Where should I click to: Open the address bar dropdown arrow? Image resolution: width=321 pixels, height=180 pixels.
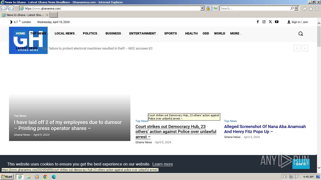point(202,8)
